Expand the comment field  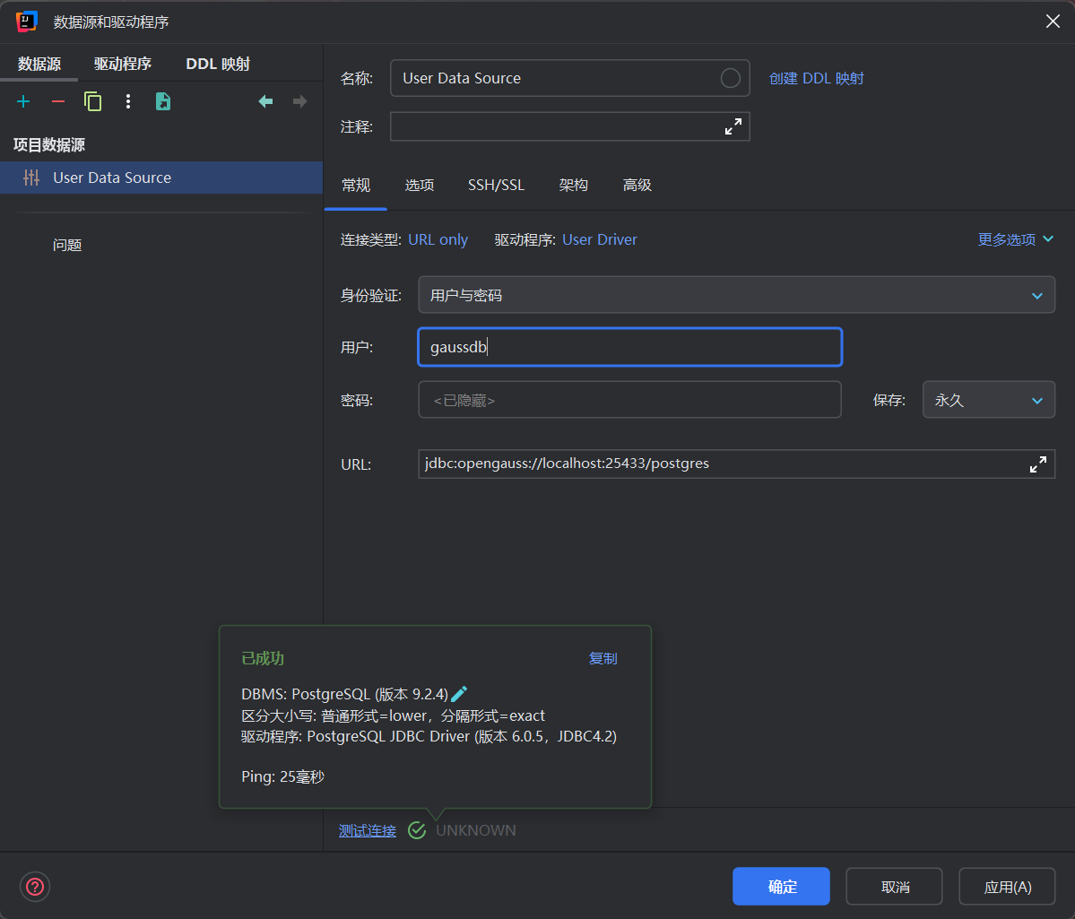[x=733, y=127]
